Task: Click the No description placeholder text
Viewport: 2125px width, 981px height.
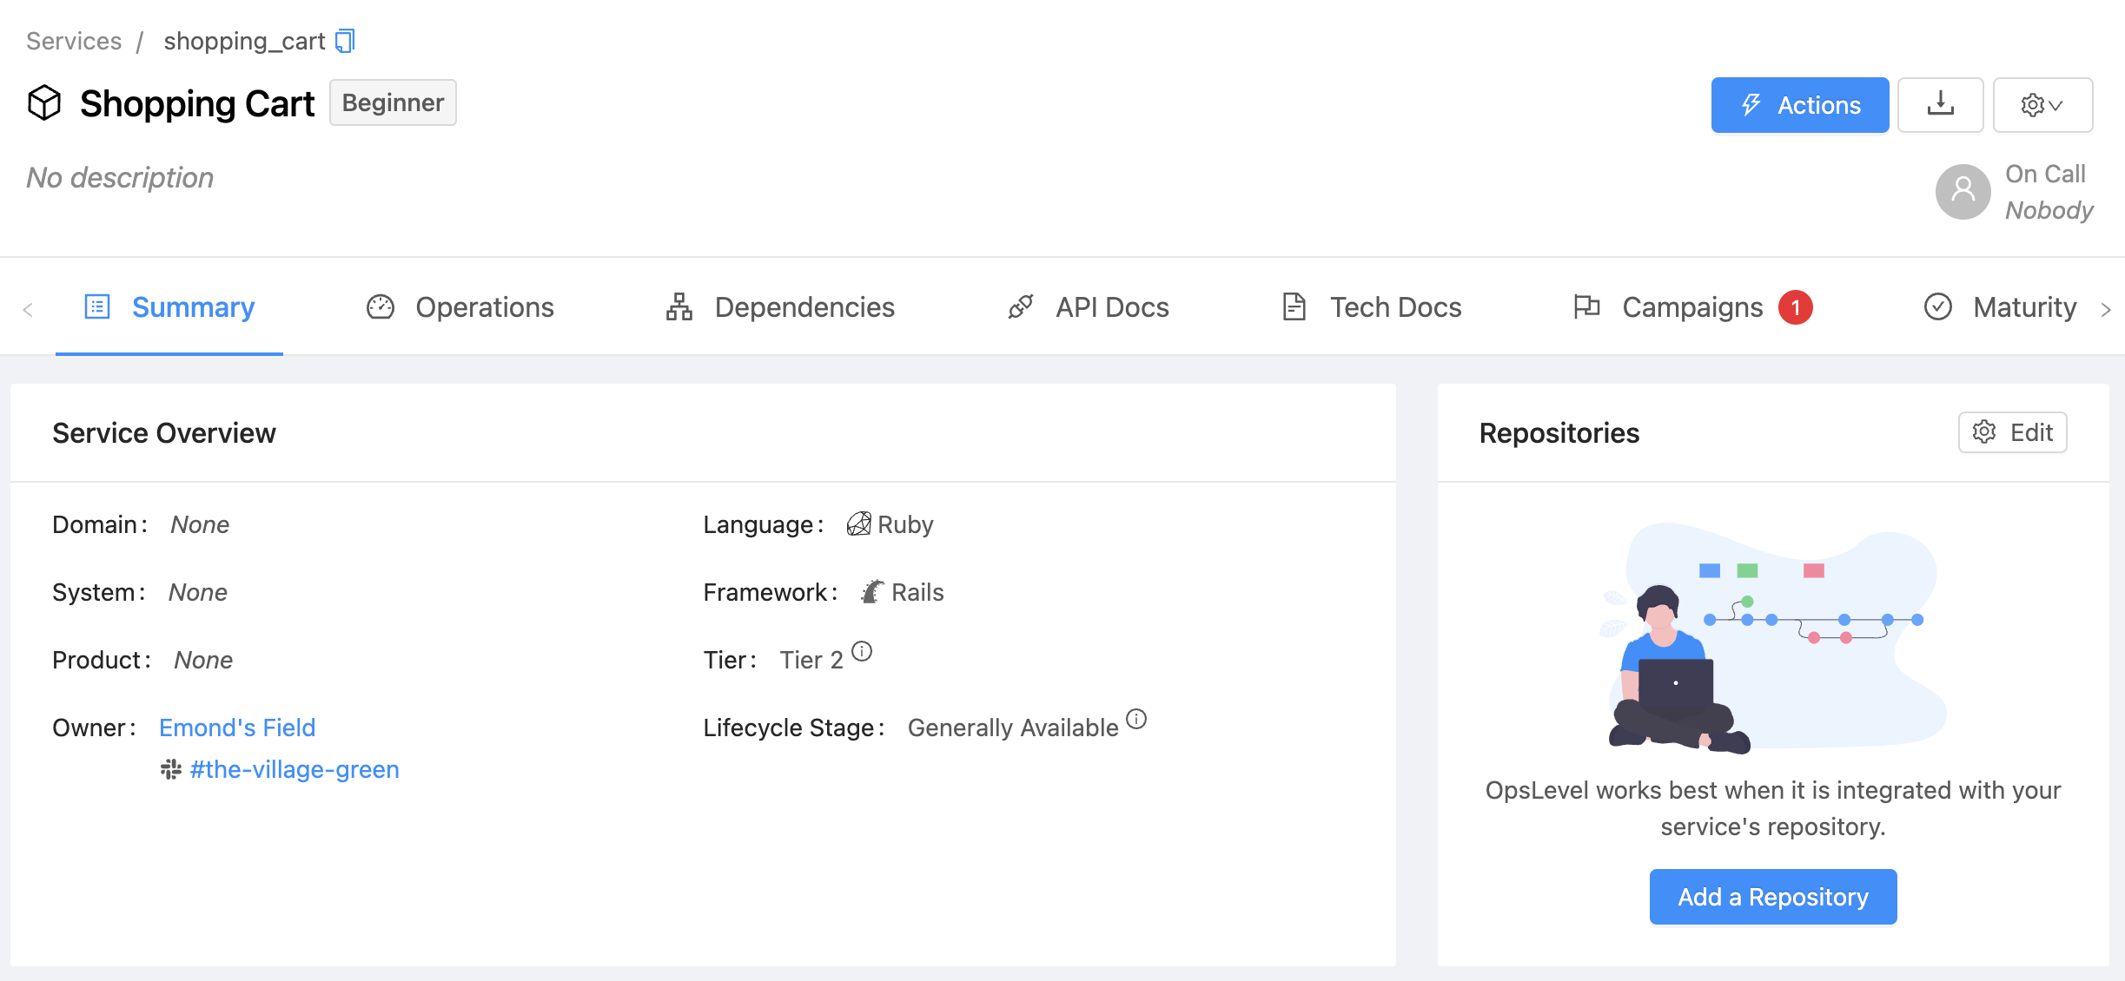Action: click(120, 177)
